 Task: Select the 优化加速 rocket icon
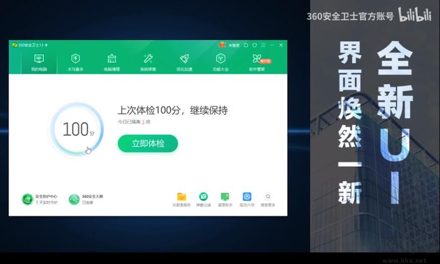click(x=184, y=62)
